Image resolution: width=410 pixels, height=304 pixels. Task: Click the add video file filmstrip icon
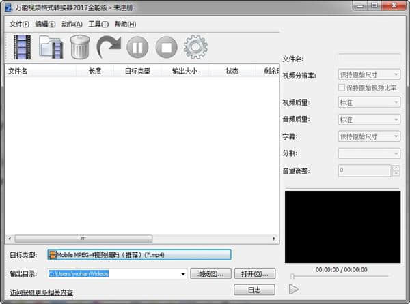point(22,47)
